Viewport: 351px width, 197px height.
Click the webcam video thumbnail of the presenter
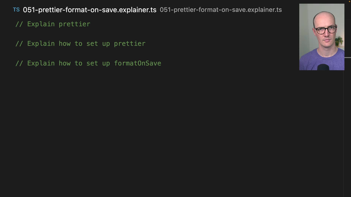321,37
